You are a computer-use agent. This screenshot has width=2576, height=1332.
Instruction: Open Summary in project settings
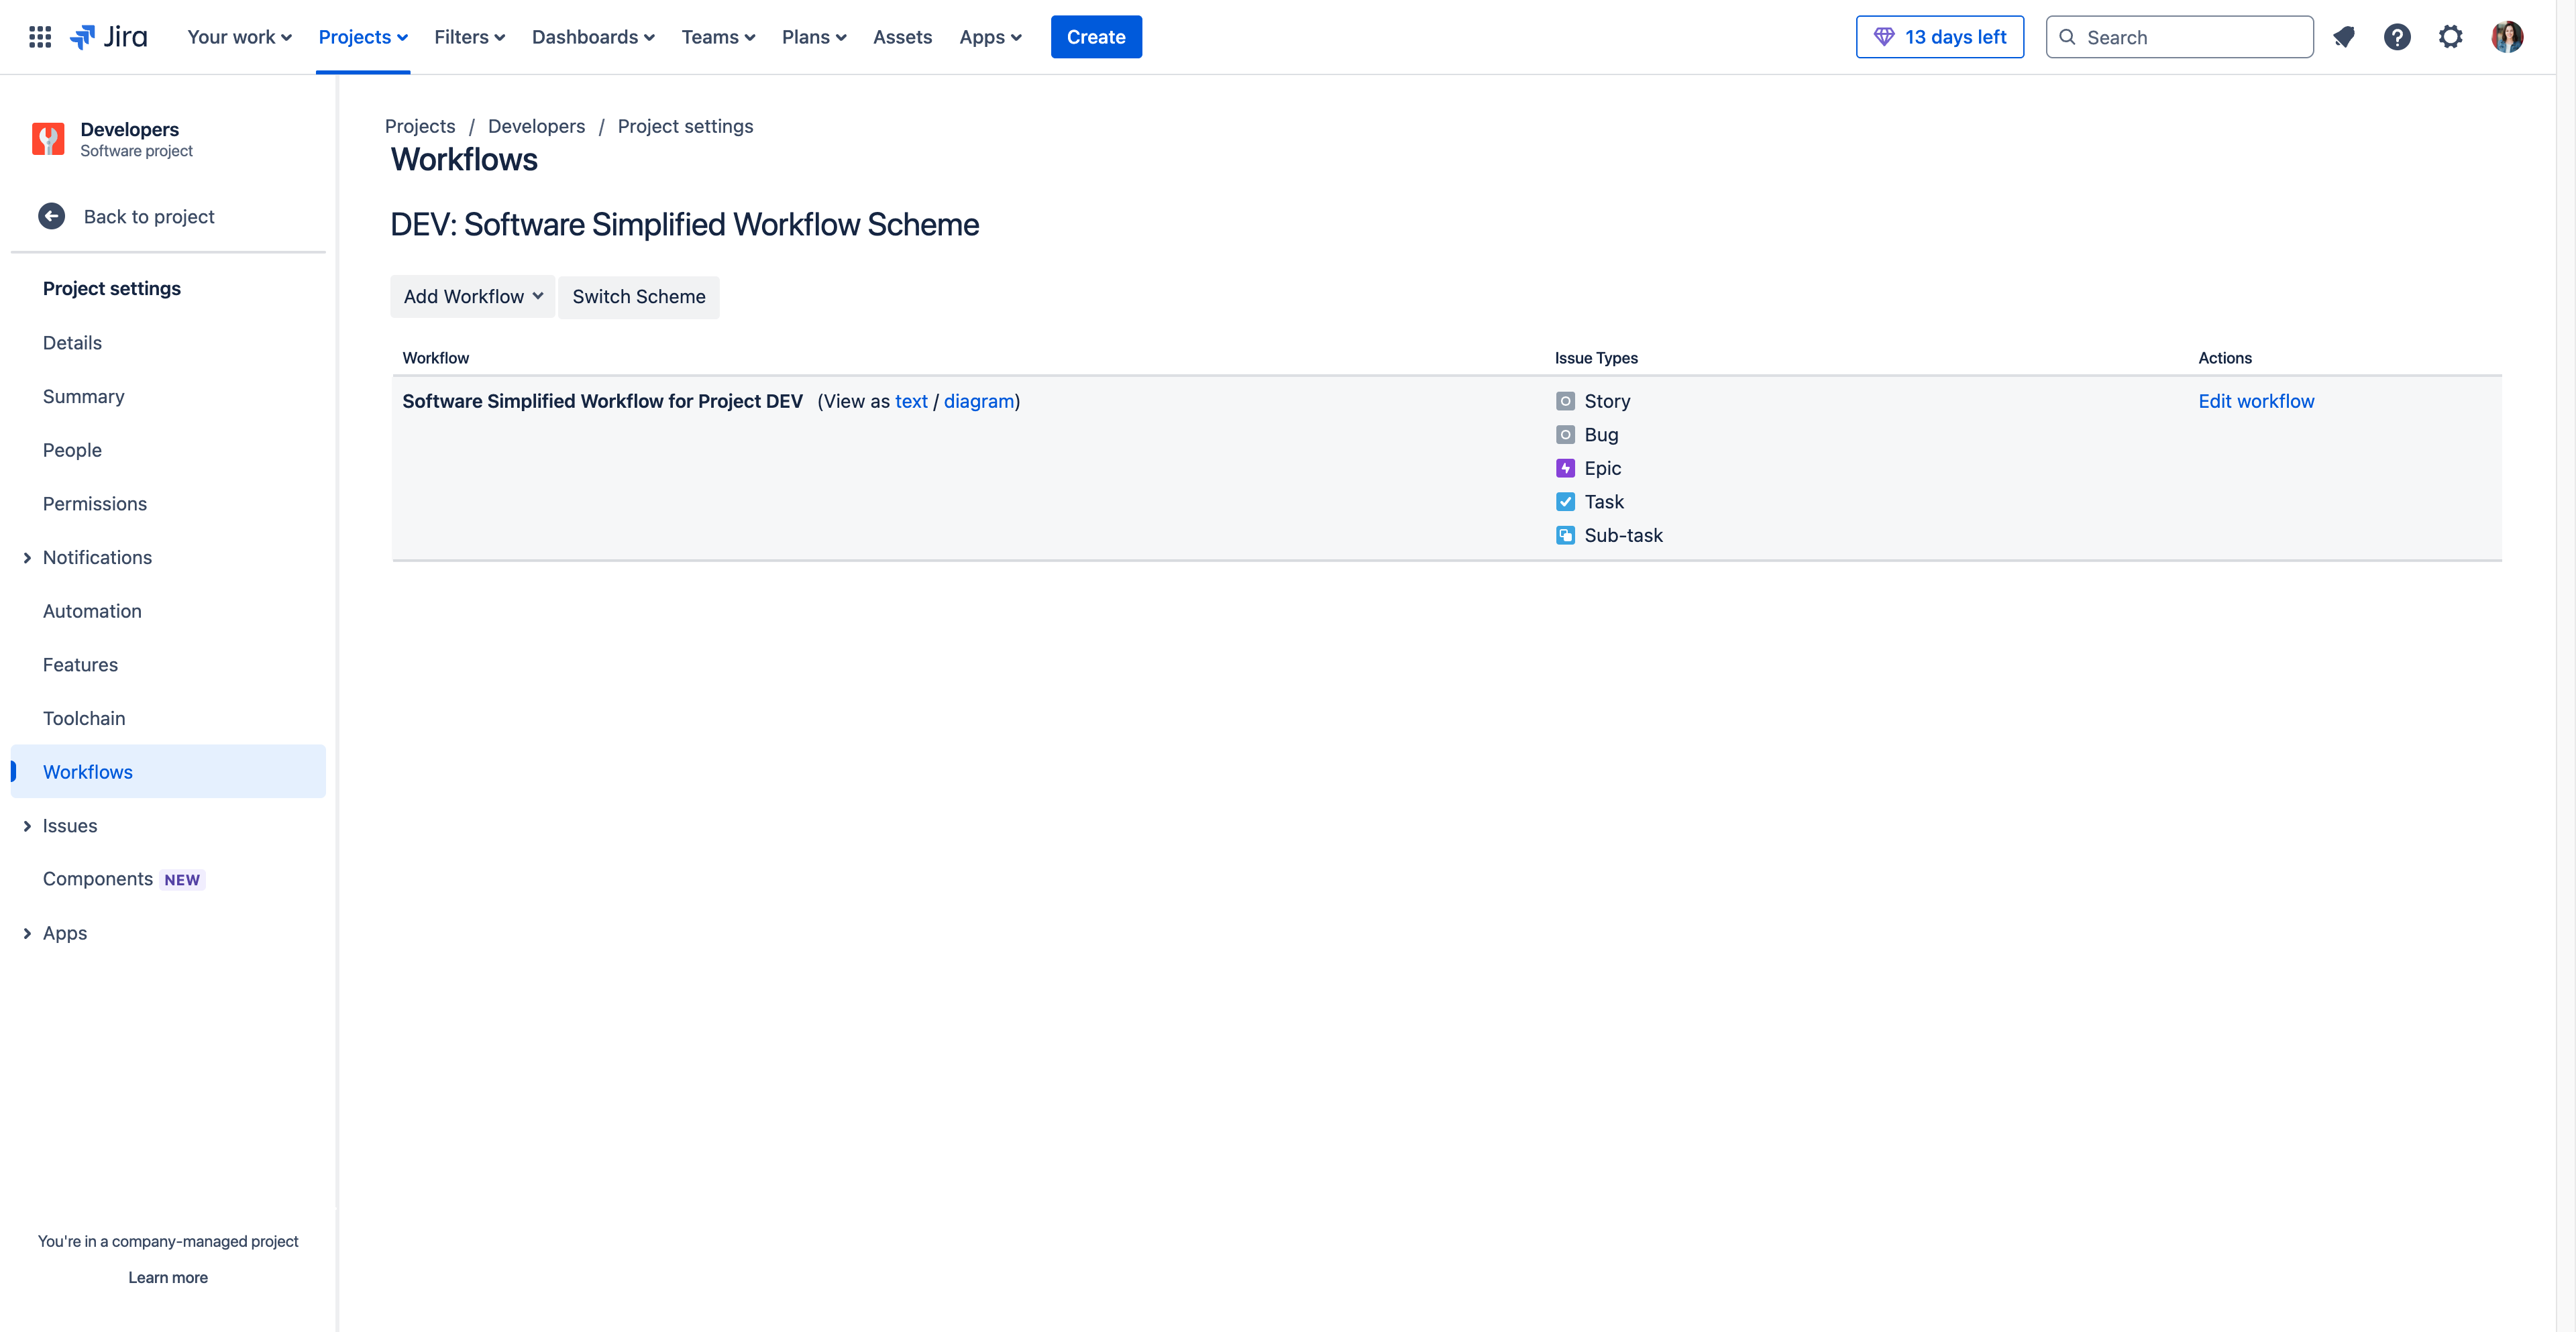coord(84,397)
